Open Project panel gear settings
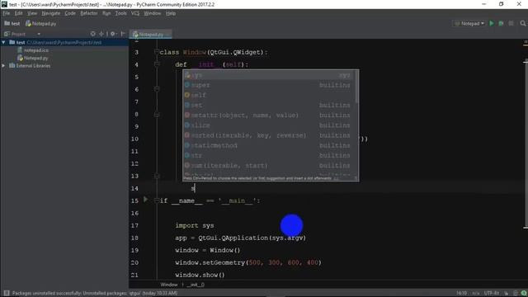The width and height of the screenshot is (528, 297). point(113,34)
